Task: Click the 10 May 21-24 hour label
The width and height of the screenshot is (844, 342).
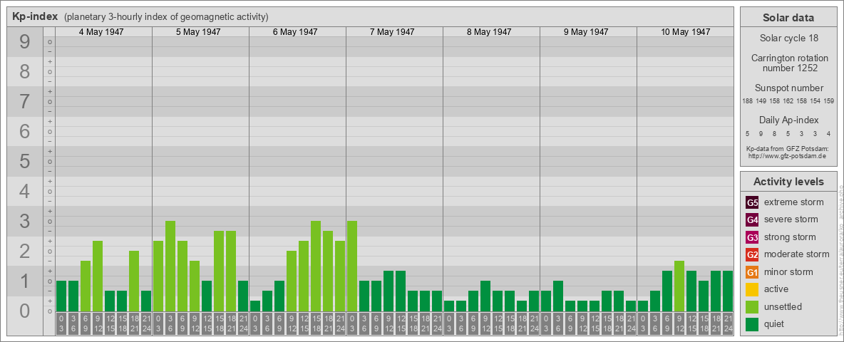Action: (728, 323)
